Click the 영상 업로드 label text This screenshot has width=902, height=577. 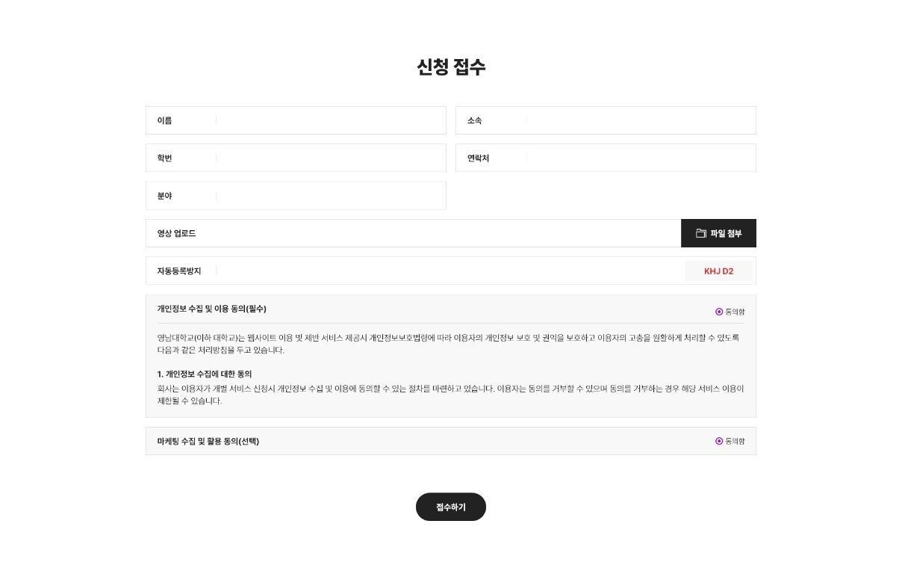pyautogui.click(x=176, y=233)
